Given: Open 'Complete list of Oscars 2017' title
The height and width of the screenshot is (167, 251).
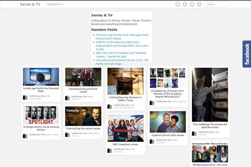Looking at the screenshot, I should coord(168,94).
